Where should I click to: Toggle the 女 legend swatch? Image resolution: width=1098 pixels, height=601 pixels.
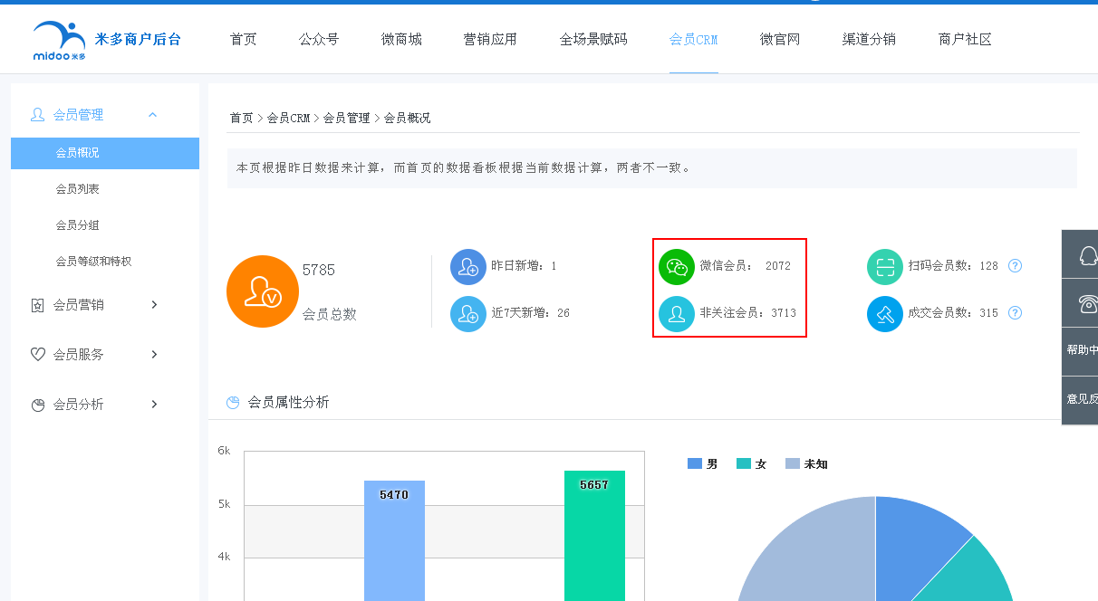click(x=744, y=464)
